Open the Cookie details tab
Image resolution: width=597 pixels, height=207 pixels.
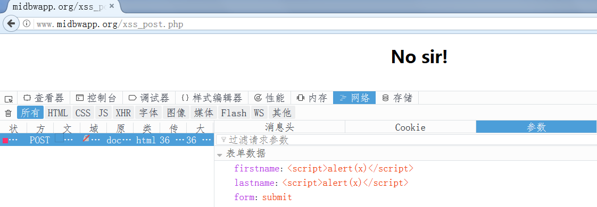tap(410, 127)
